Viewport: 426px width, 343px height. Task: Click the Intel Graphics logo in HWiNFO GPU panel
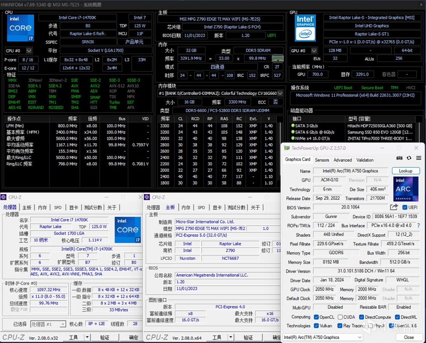click(x=305, y=28)
